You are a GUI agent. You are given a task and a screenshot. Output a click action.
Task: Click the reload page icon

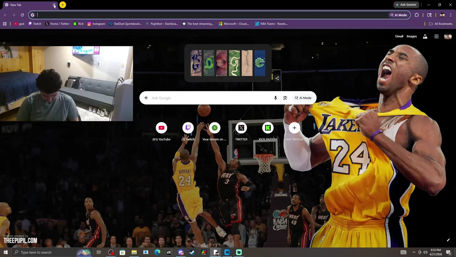click(x=22, y=15)
